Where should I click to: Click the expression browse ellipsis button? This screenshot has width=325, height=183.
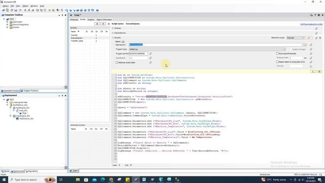pos(305,45)
